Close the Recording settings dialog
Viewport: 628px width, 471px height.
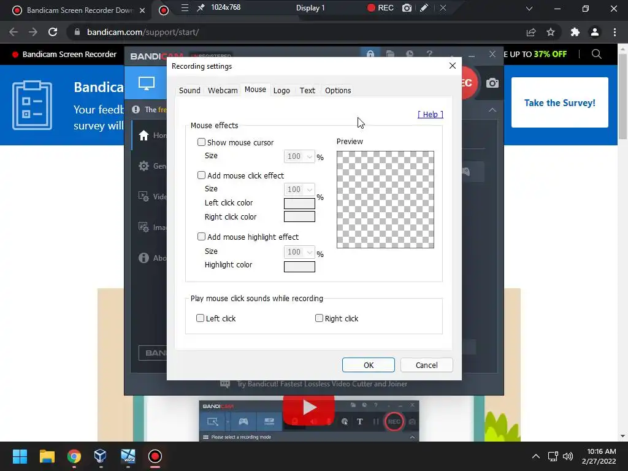click(453, 66)
